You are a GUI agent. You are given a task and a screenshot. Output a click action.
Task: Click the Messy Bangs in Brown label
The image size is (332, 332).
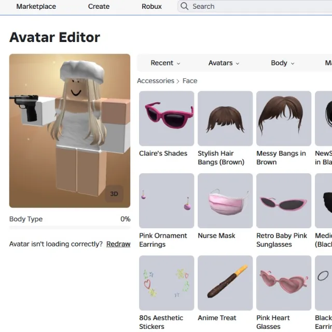pyautogui.click(x=281, y=158)
